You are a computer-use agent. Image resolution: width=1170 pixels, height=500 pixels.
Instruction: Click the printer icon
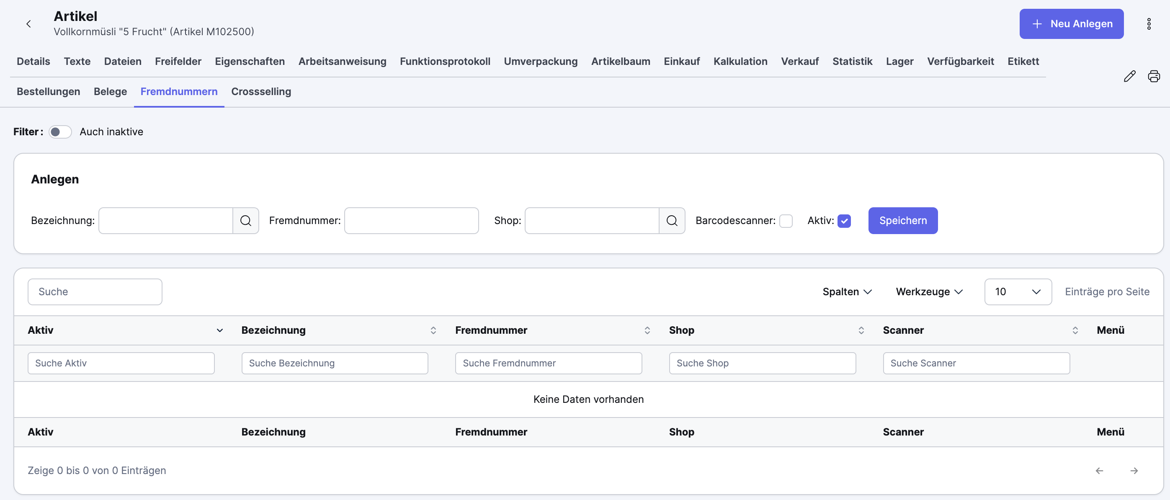[1154, 76]
